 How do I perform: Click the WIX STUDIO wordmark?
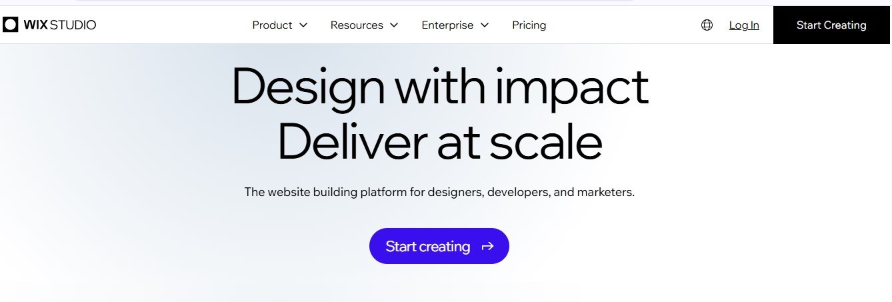[60, 25]
